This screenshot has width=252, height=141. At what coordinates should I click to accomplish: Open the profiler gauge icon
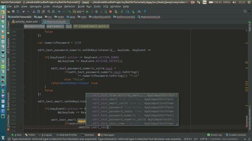pyautogui.click(x=139, y=12)
